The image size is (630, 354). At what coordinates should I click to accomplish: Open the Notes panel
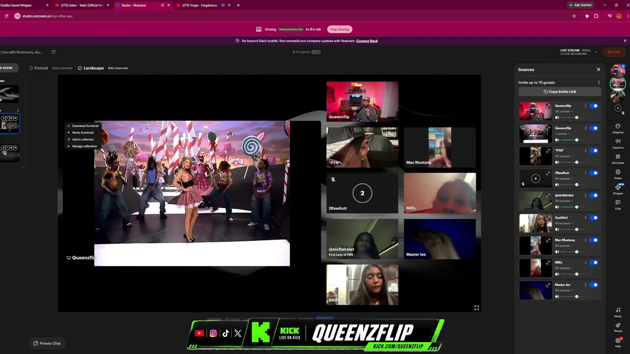pyautogui.click(x=618, y=174)
